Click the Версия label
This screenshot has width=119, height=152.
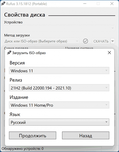[x=17, y=63]
